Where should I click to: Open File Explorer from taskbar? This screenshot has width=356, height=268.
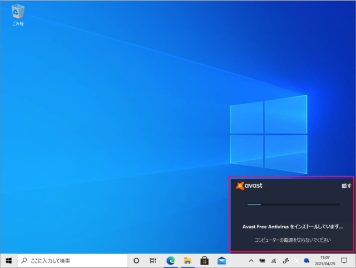click(x=187, y=260)
